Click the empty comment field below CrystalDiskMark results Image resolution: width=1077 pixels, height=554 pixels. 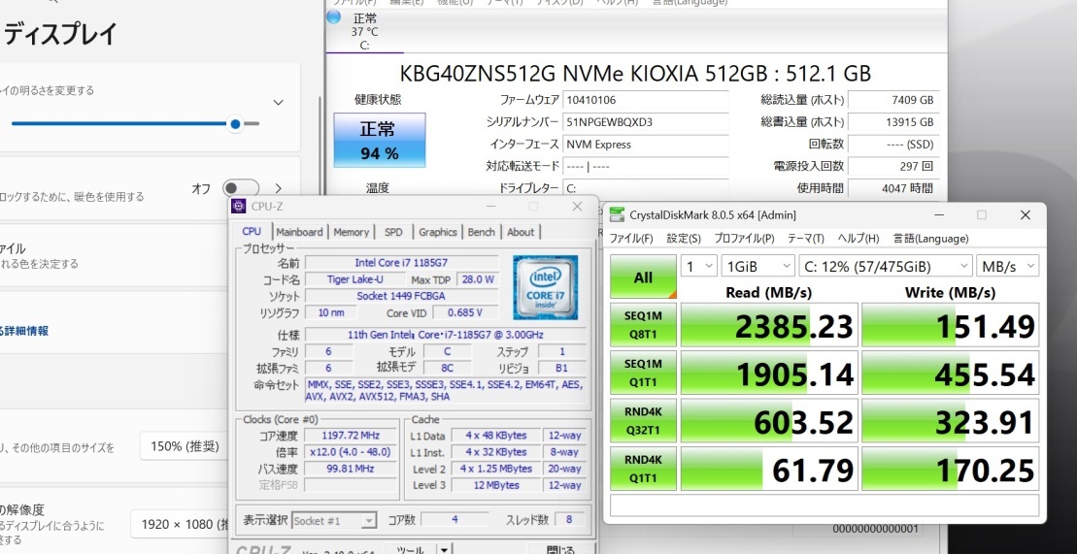tap(825, 505)
